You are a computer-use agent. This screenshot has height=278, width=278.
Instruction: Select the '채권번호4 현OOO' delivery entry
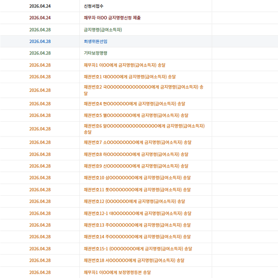tap(134, 104)
